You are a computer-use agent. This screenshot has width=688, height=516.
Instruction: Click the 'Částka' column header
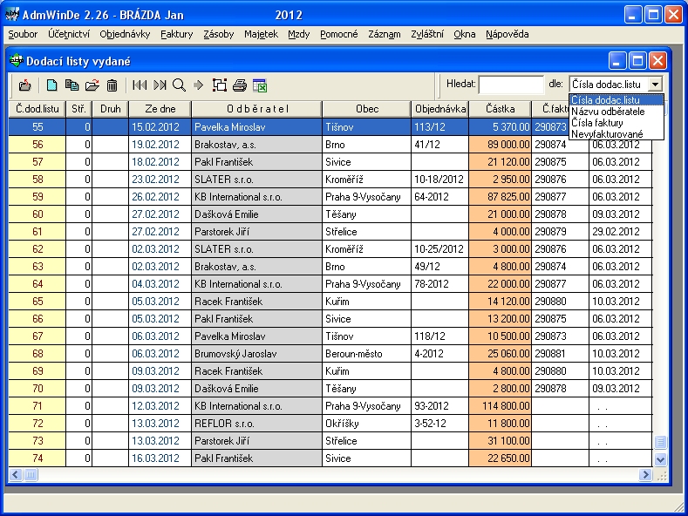(501, 109)
